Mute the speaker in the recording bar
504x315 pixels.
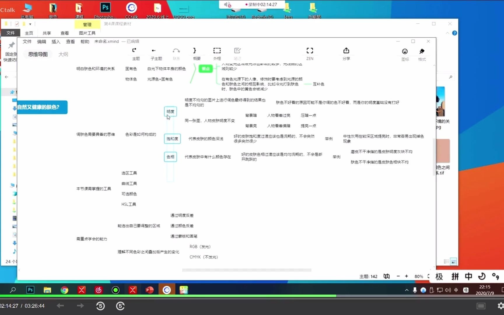click(228, 4)
